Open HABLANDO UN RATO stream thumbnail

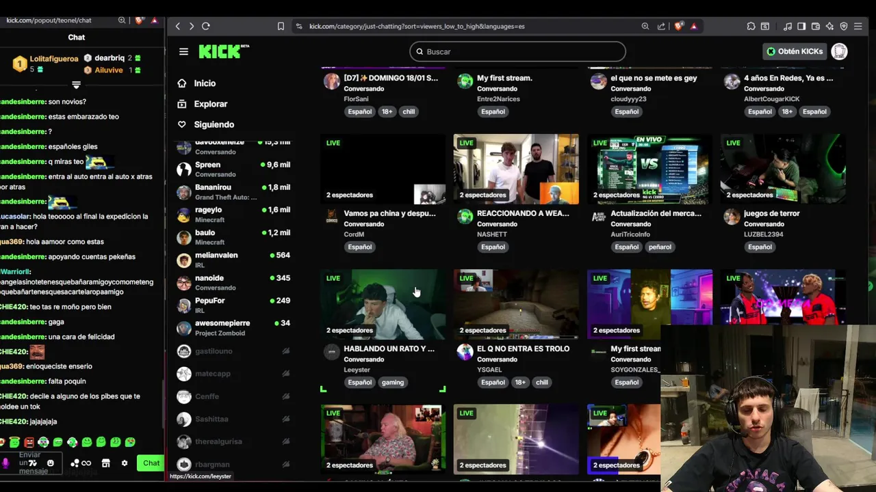click(383, 304)
